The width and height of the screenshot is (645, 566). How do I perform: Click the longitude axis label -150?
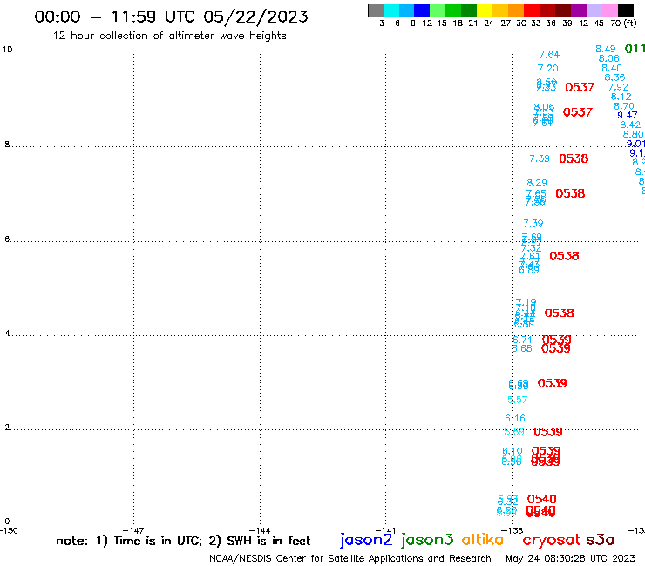9,530
